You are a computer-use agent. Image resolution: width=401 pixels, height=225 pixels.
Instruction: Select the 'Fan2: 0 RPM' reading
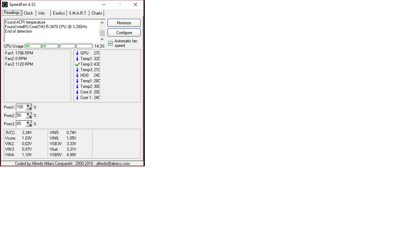coord(16,59)
